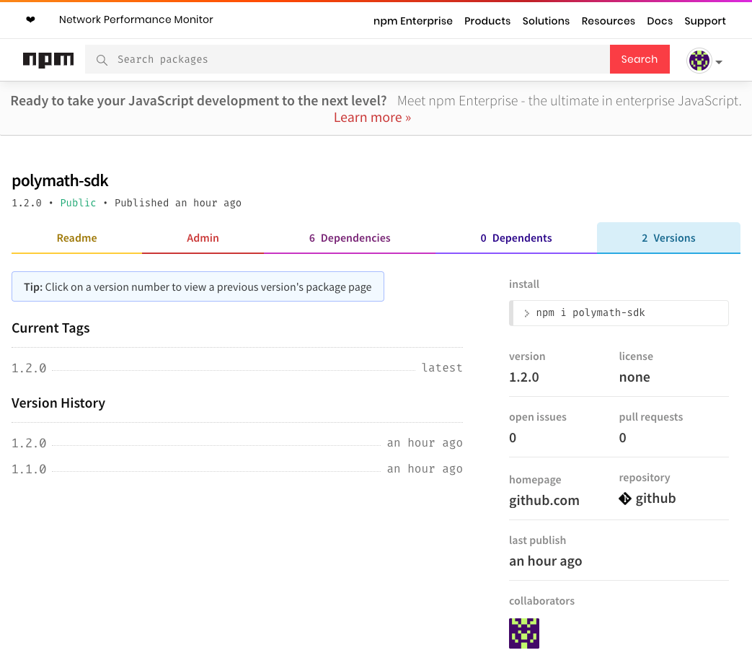Click the polymath-sdk package title
The image size is (752, 658).
(60, 181)
